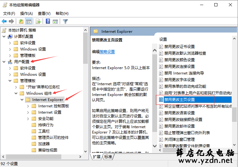Click the 用户配置 user icon
This screenshot has width=238, height=167.
tap(10, 62)
